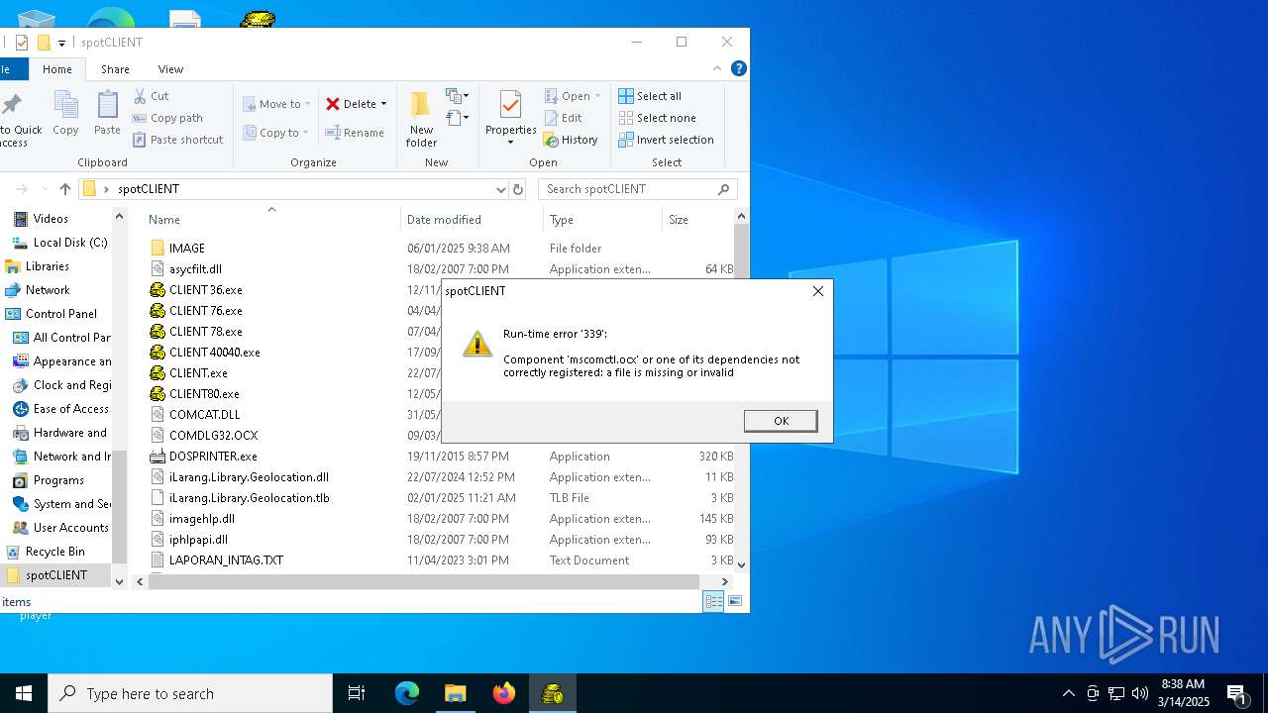Click the Task View taskbar icon
Screen dimensions: 1268x713
[357, 693]
